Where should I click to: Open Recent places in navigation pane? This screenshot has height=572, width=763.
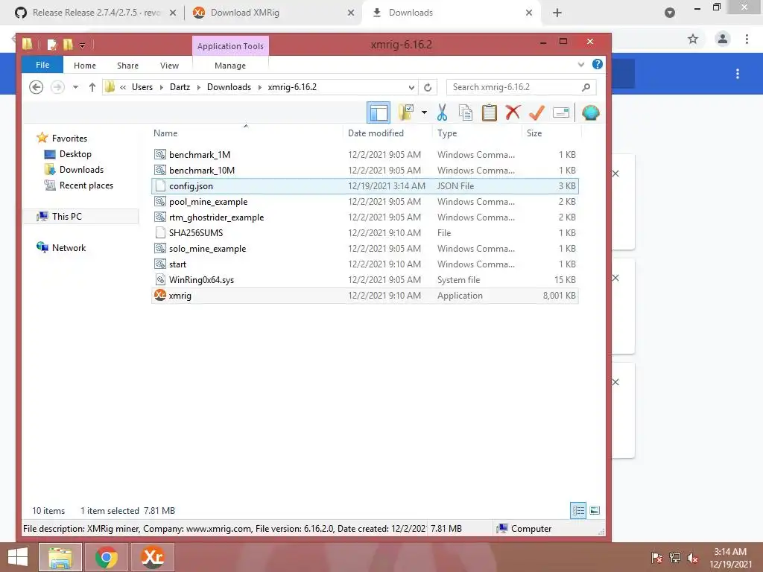(86, 185)
